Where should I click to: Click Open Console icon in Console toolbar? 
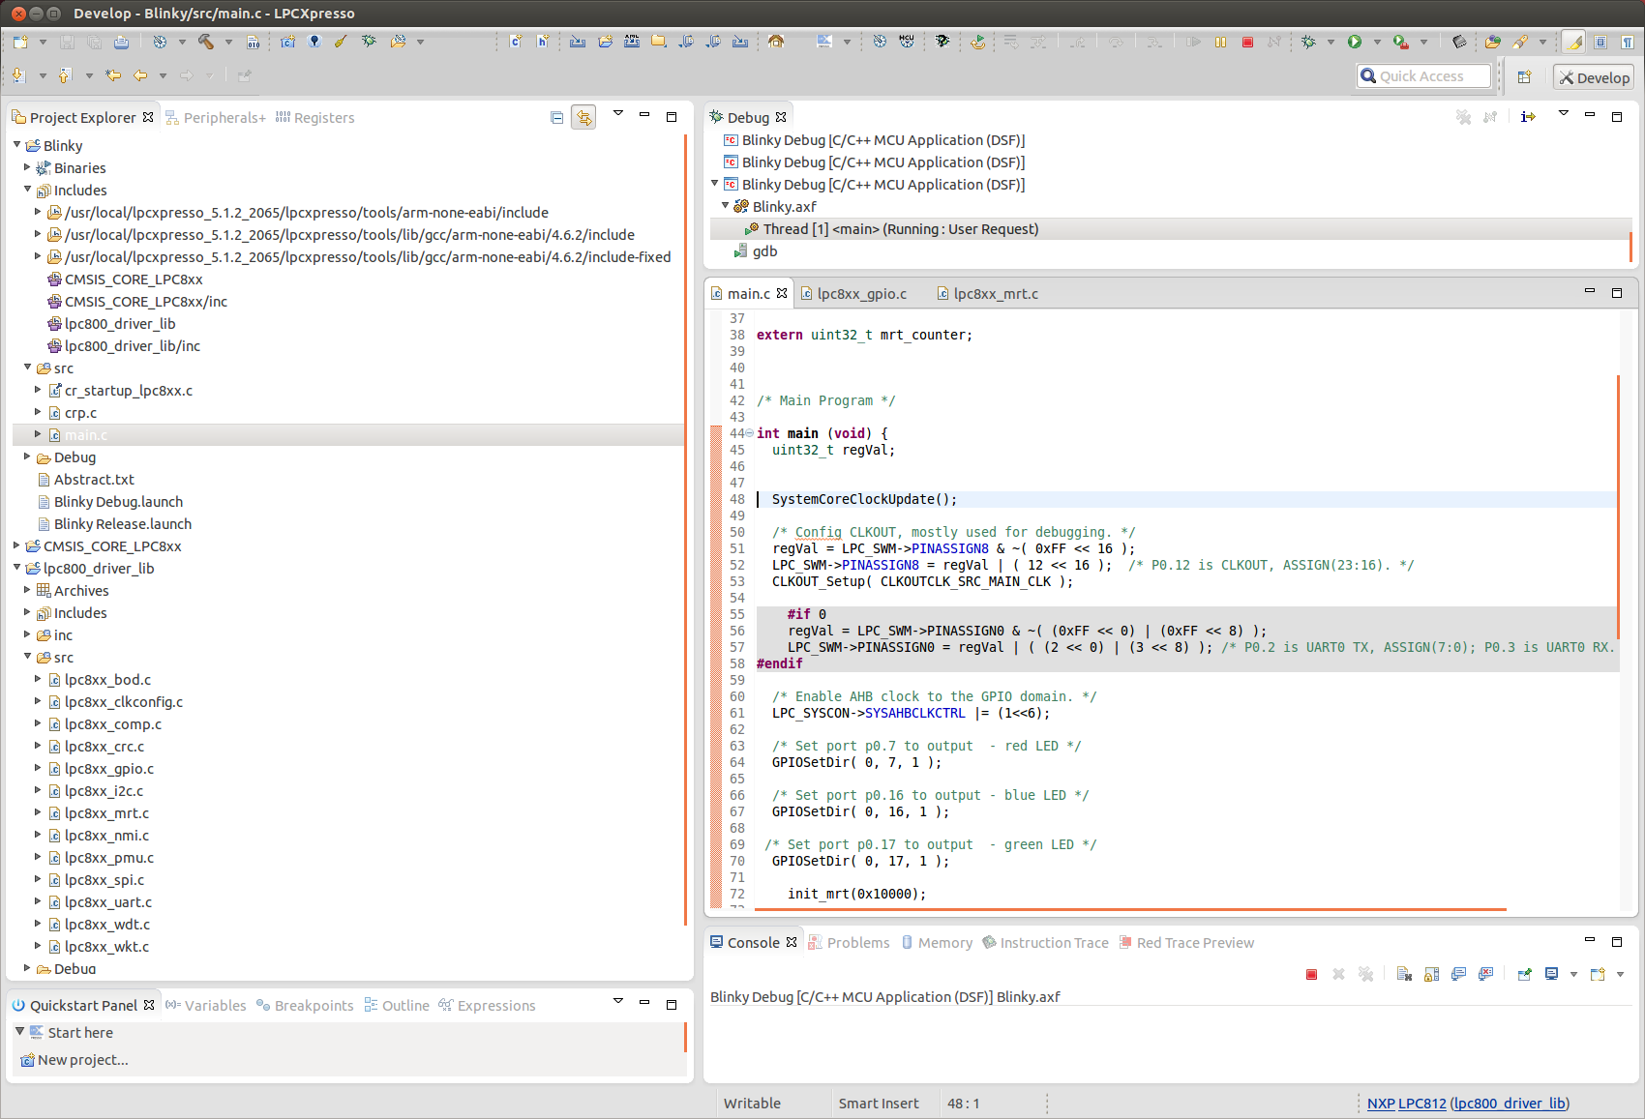(x=1598, y=974)
